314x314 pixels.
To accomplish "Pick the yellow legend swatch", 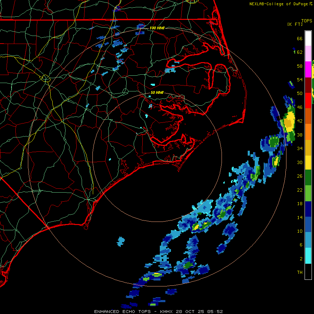I will point(308,163).
